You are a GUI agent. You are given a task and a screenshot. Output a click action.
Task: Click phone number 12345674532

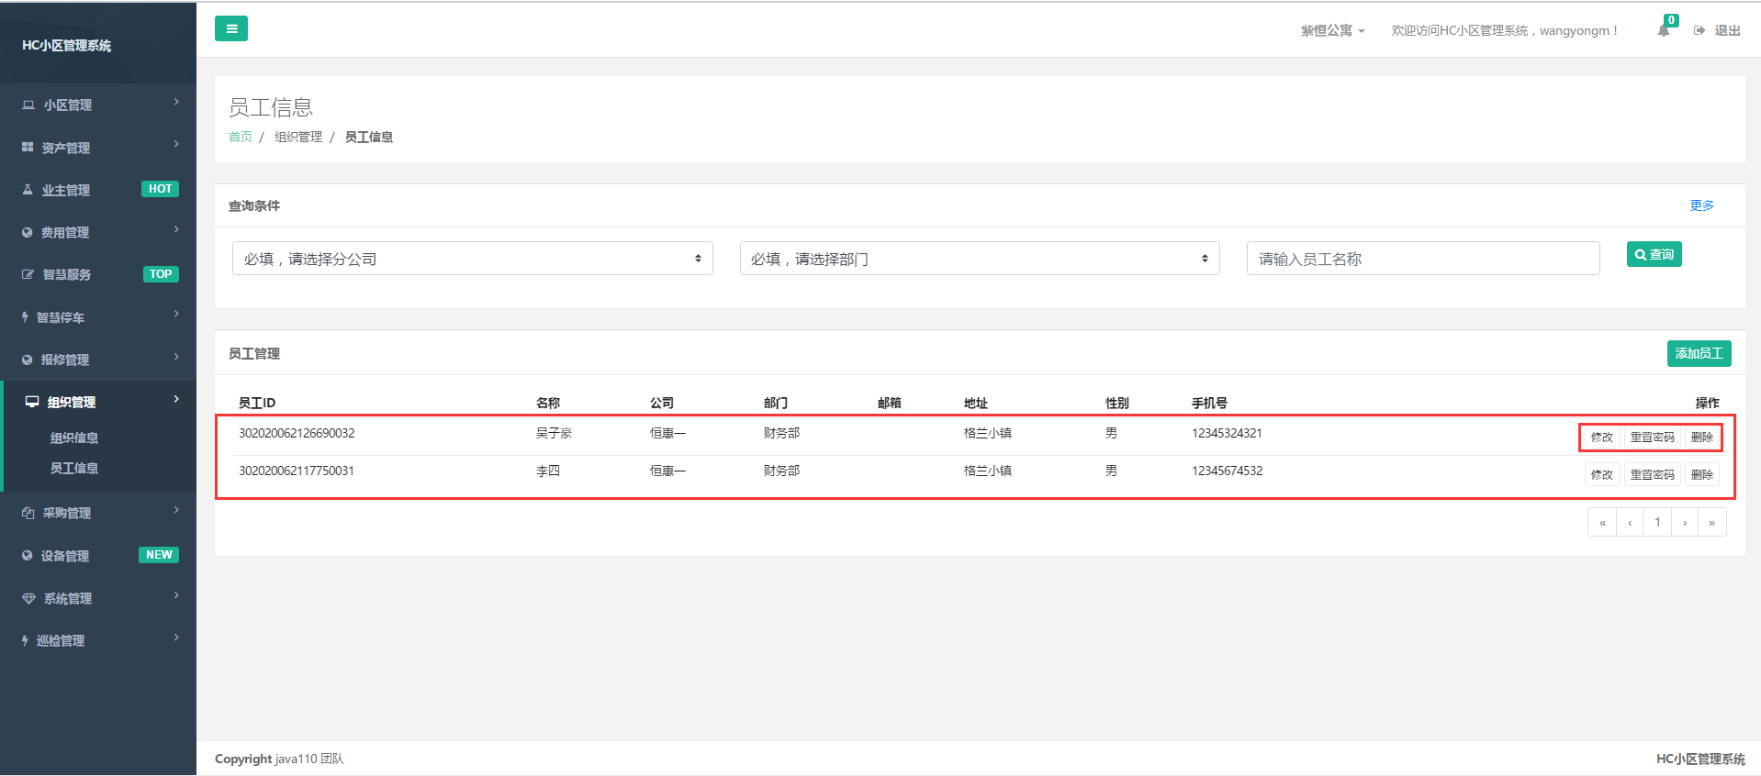(1227, 471)
